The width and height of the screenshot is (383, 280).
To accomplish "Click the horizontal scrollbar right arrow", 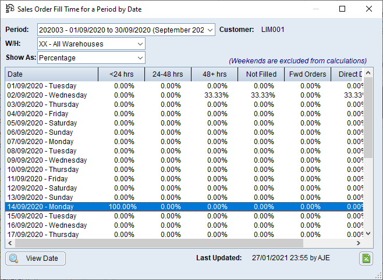I will (359, 243).
